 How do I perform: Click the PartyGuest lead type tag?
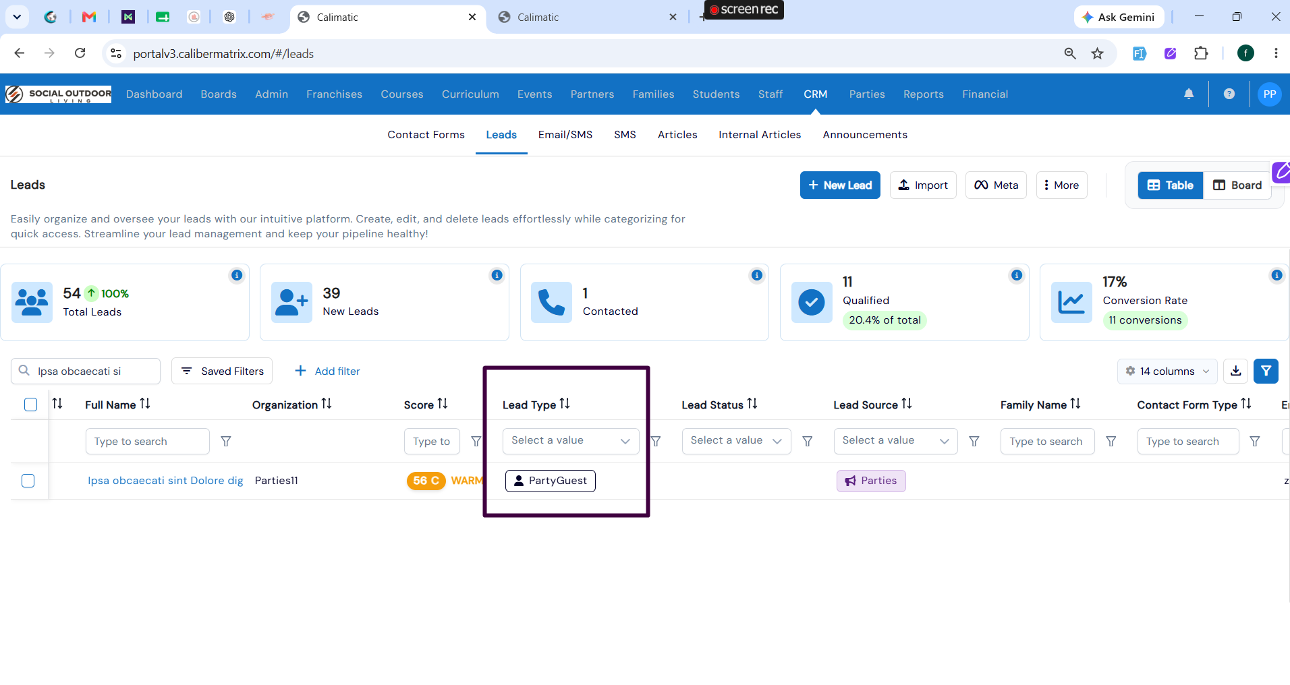[551, 481]
